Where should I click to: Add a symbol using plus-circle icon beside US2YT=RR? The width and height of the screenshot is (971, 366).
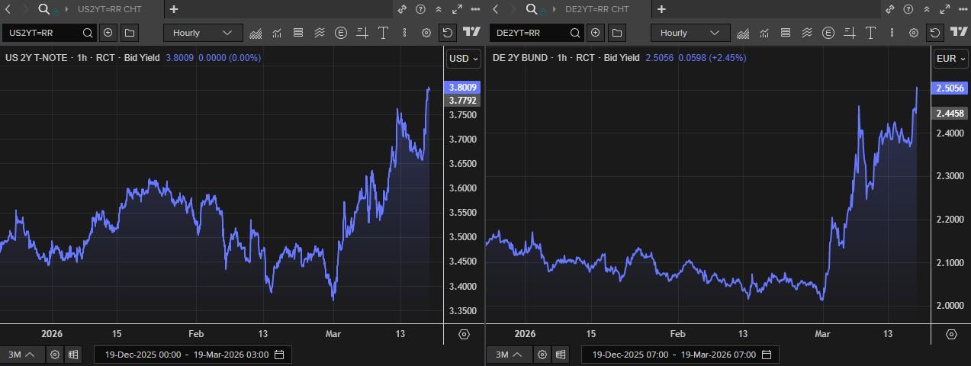tap(108, 33)
